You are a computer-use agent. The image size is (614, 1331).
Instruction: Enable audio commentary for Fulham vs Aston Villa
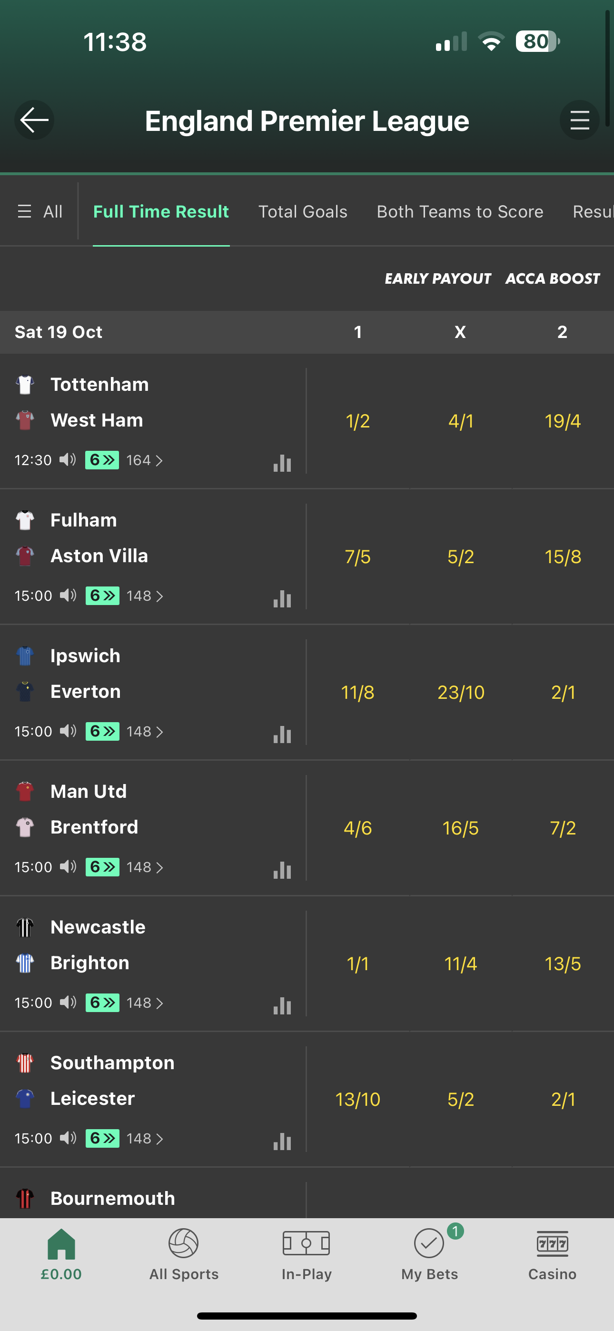tap(67, 595)
